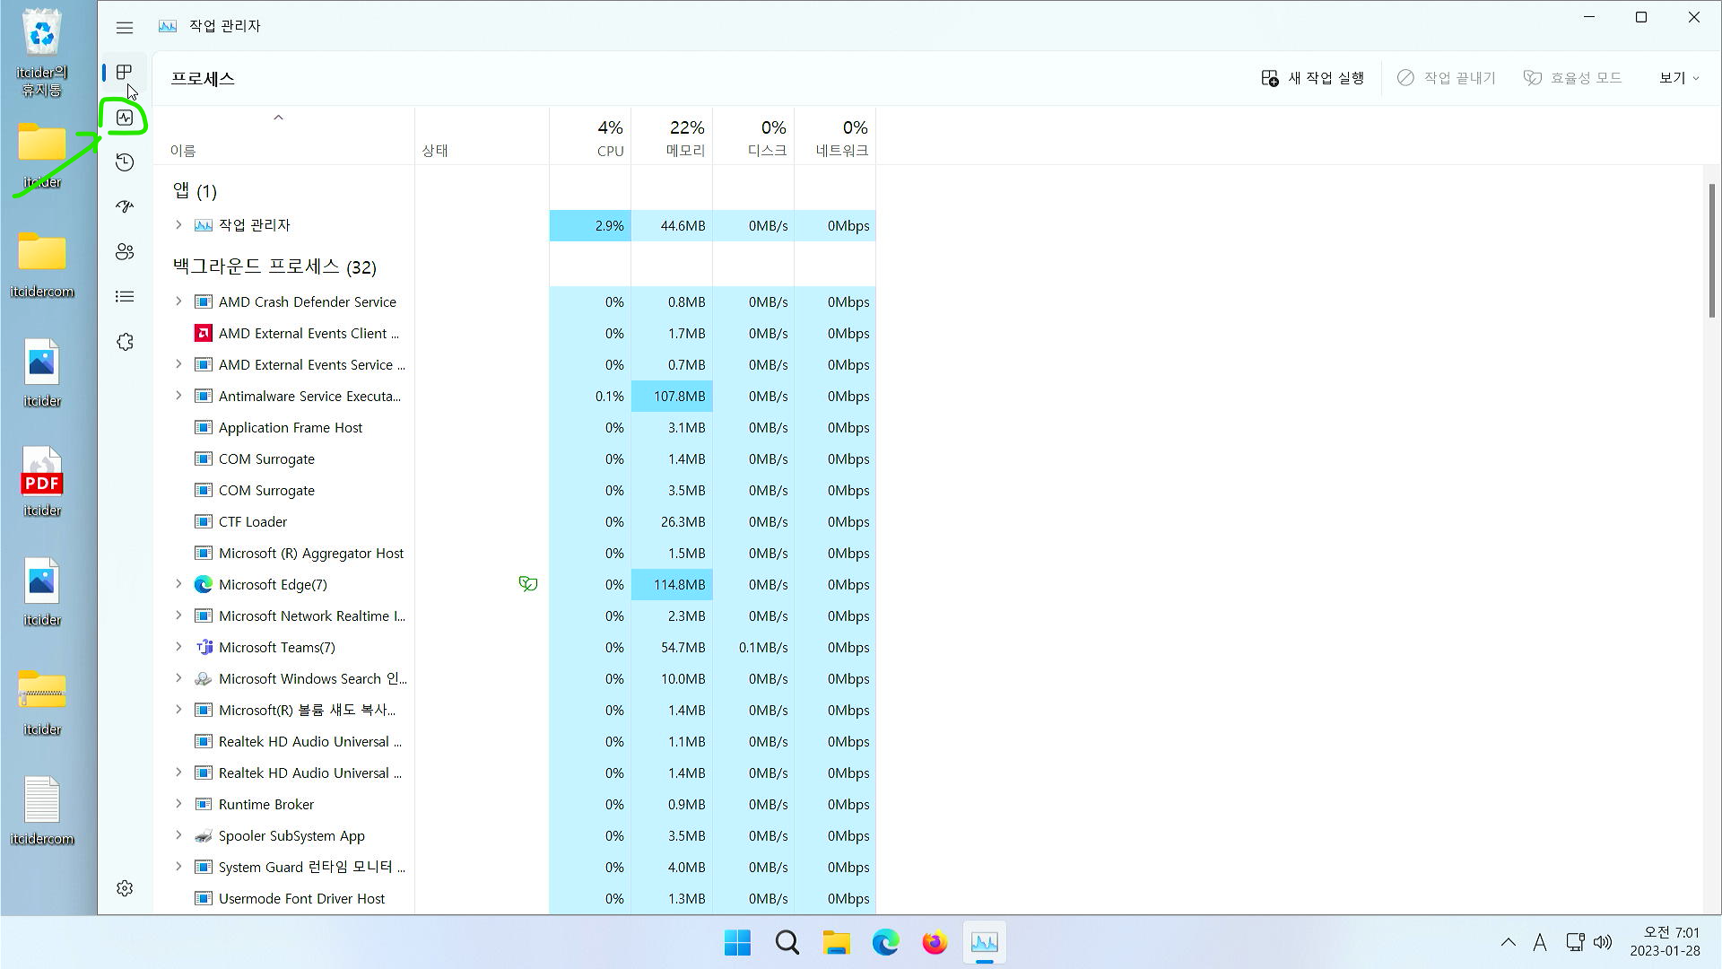This screenshot has height=969, width=1722.
Task: Open the Windows Start menu
Action: click(x=737, y=943)
